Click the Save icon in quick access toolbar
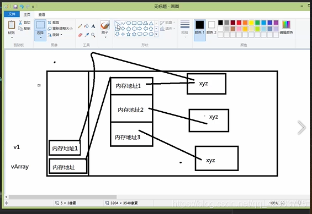The width and height of the screenshot is (312, 214). click(x=15, y=7)
